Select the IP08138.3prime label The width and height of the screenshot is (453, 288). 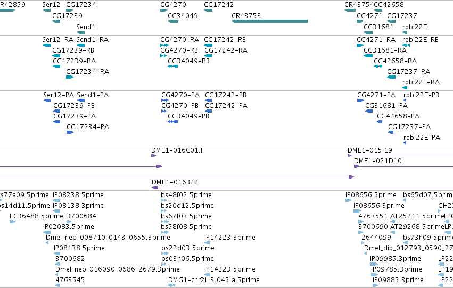(78, 206)
